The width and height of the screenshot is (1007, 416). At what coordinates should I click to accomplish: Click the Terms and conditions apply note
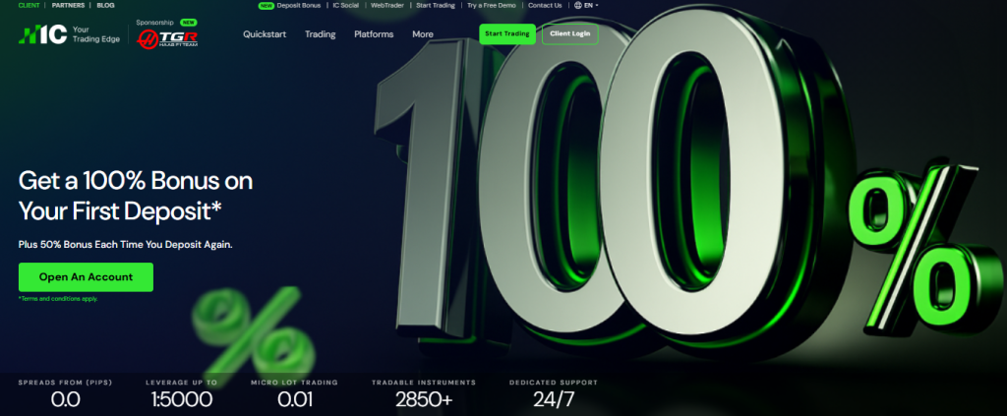[58, 299]
